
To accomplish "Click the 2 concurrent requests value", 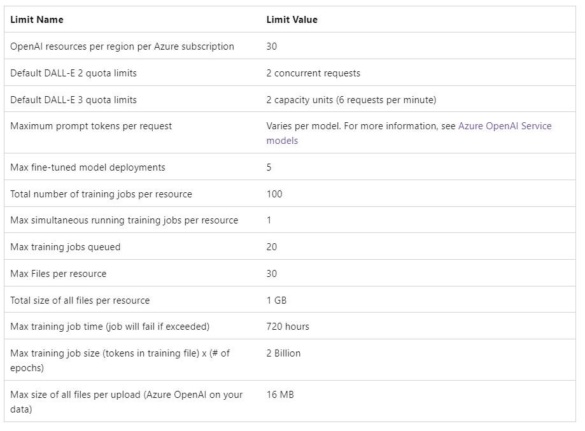I will click(314, 73).
